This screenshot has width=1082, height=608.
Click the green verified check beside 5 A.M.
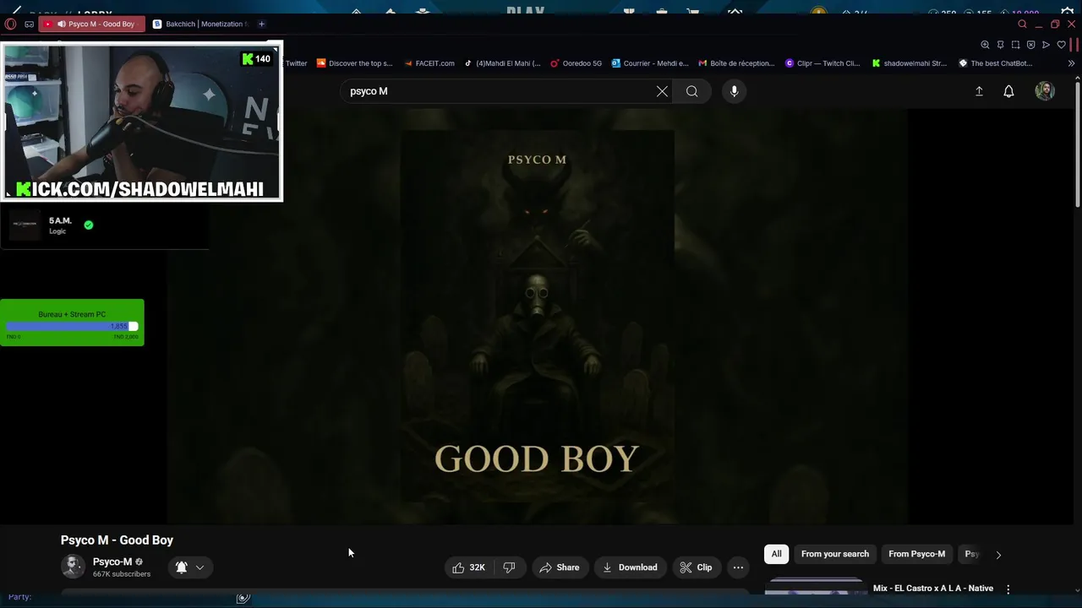[89, 225]
